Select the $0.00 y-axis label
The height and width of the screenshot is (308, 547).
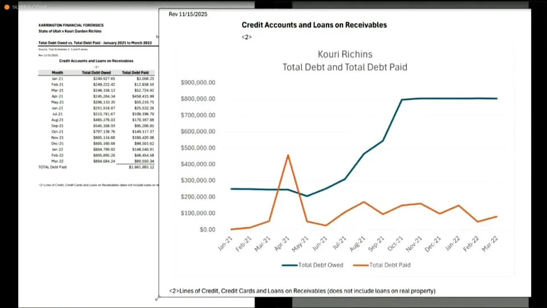[205, 229]
